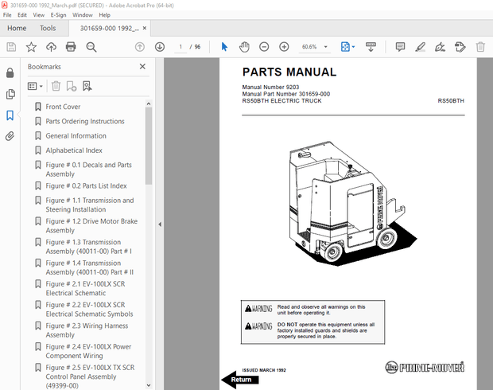This screenshot has width=493, height=390.
Task: Close the Bookmarks panel
Action: click(x=142, y=66)
